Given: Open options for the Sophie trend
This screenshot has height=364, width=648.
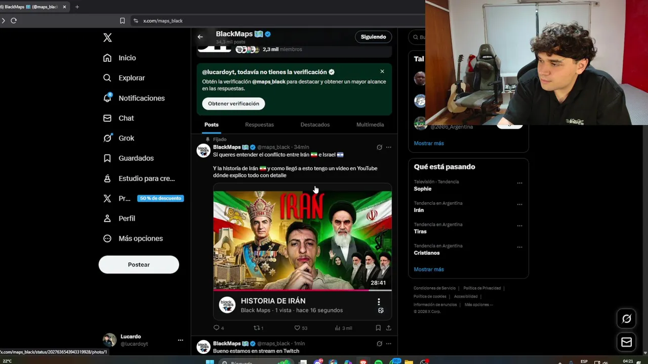Looking at the screenshot, I should click(x=519, y=183).
